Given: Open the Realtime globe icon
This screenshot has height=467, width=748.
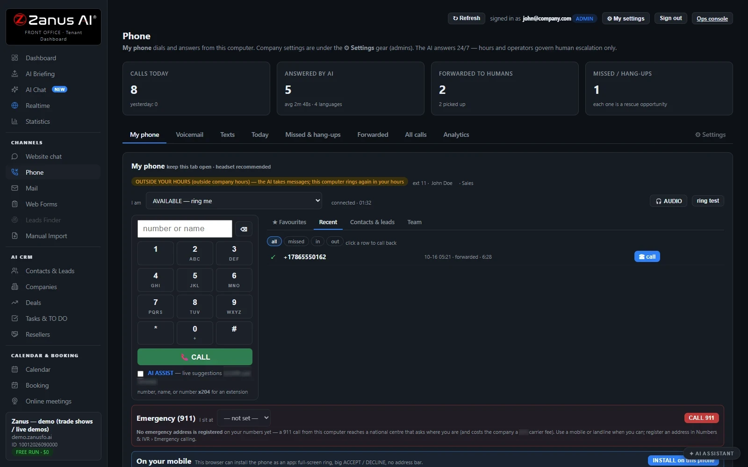Looking at the screenshot, I should click(14, 106).
